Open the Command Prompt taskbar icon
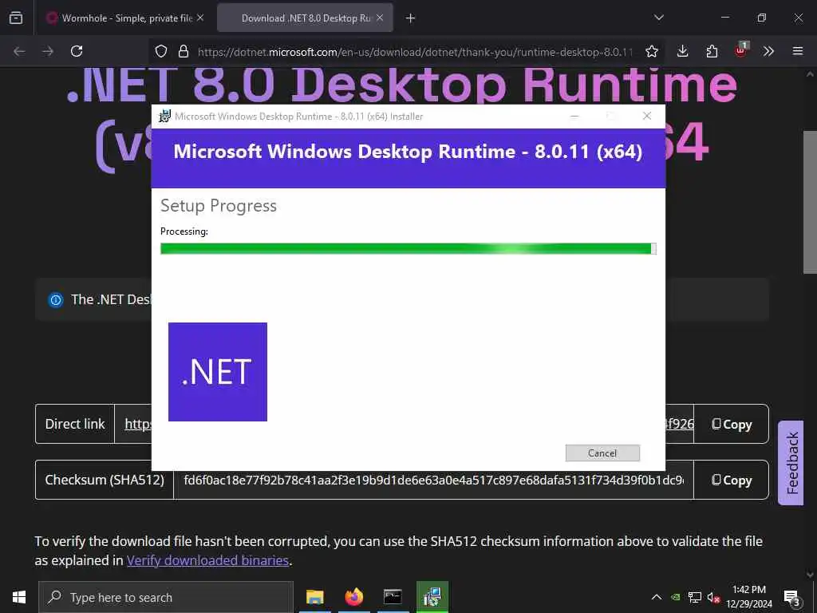817x613 pixels. click(x=393, y=597)
